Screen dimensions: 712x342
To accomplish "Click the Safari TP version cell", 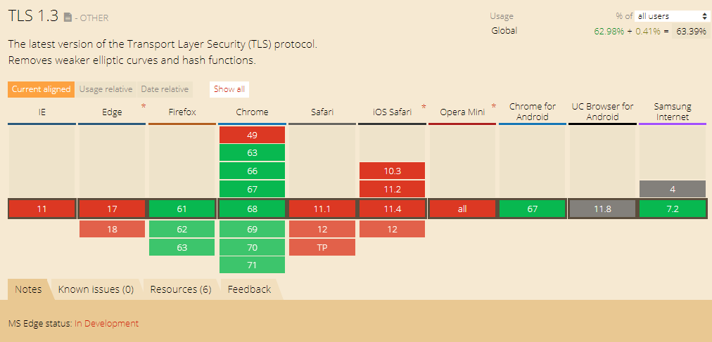I will (x=322, y=247).
